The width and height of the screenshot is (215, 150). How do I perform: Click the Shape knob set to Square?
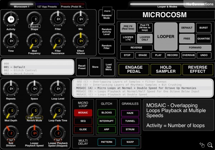coord(34,19)
